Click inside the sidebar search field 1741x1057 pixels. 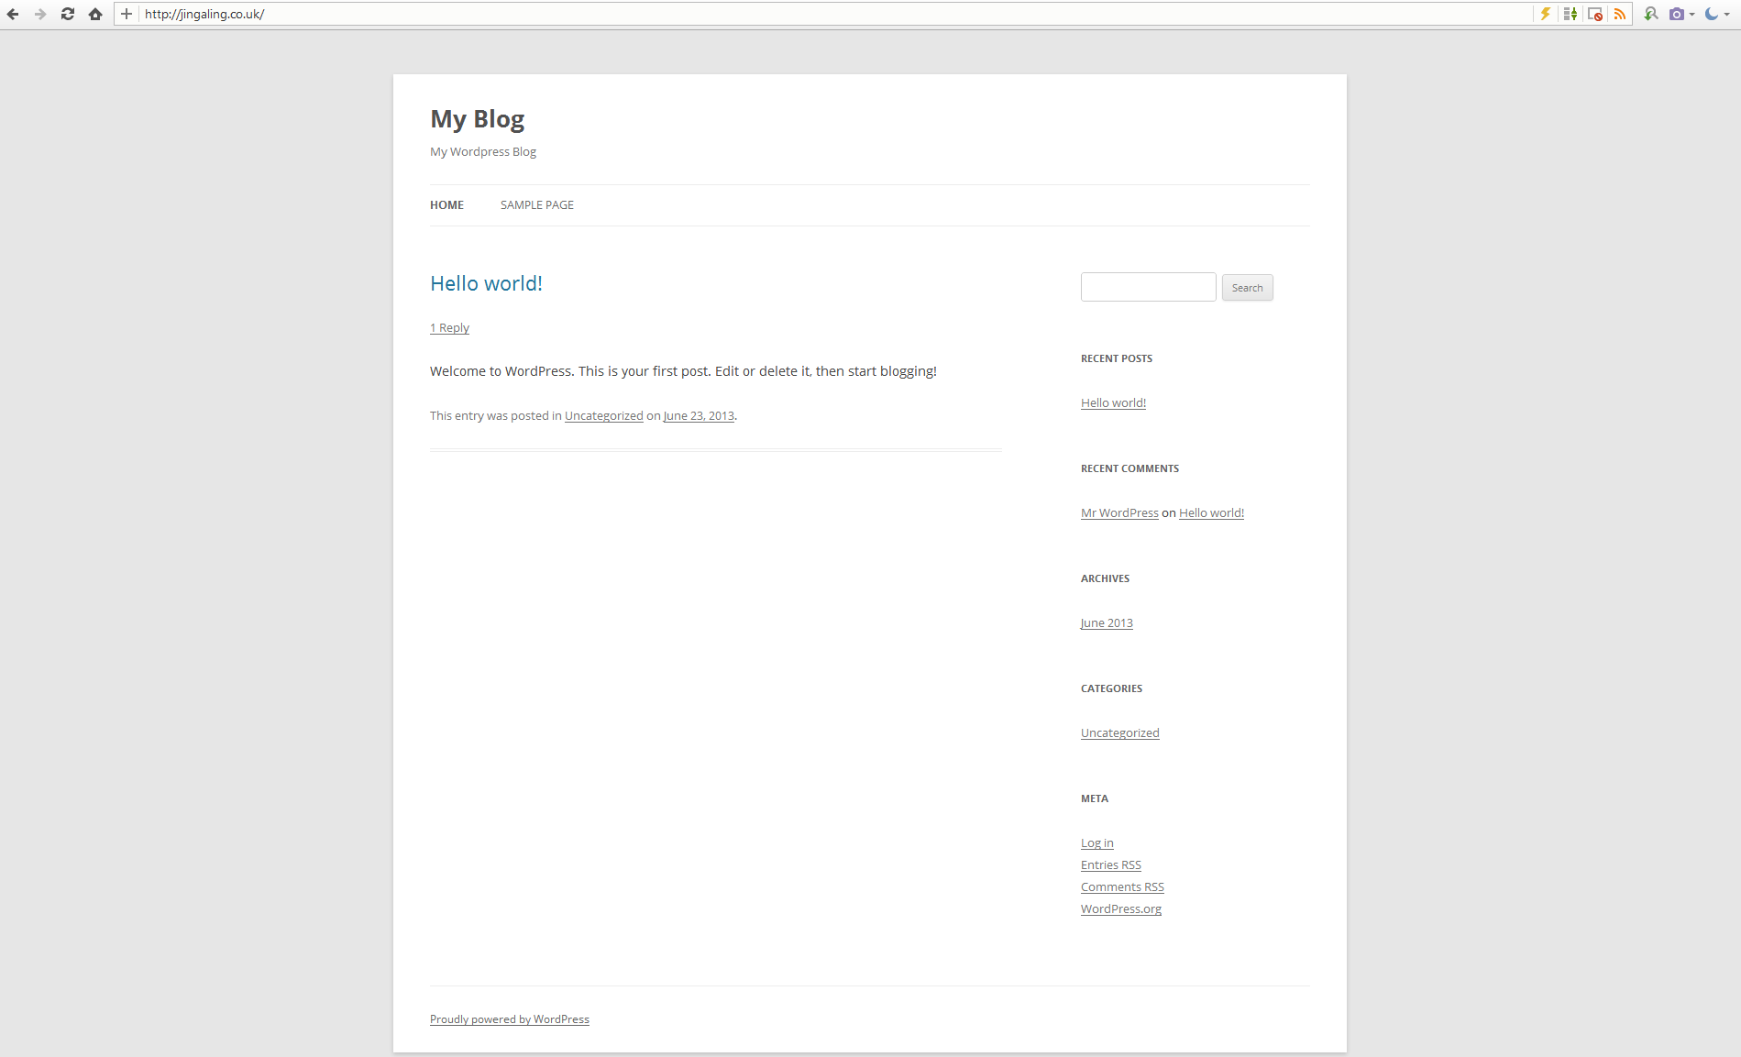click(1148, 286)
